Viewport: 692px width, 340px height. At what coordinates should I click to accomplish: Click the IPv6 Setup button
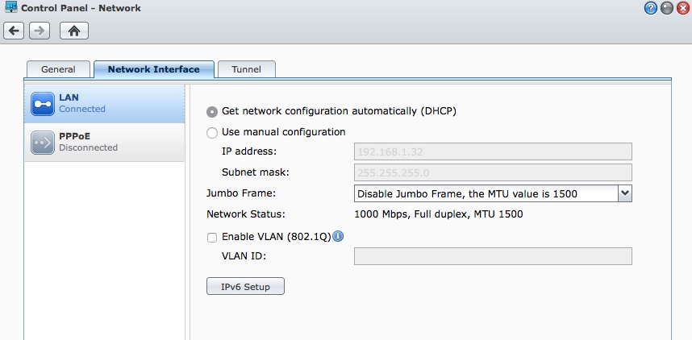245,286
